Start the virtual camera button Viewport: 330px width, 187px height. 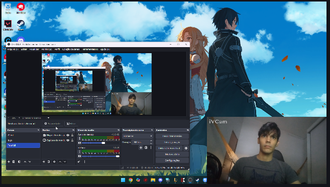pyautogui.click(x=169, y=148)
